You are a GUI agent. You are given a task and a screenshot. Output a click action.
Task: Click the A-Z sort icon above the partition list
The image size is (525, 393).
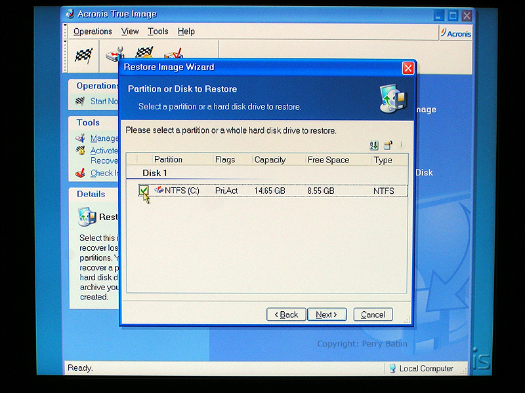373,145
